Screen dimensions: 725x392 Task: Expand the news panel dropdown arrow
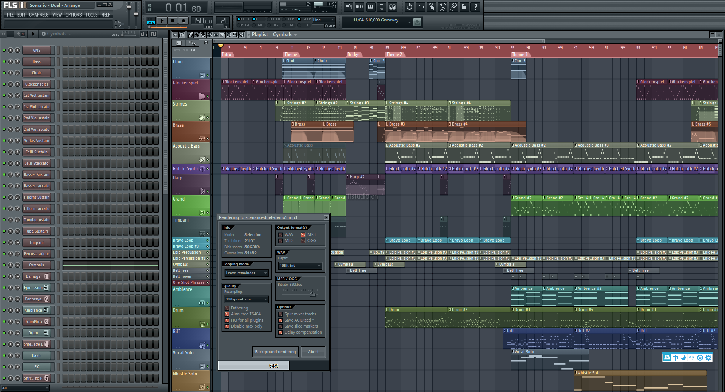click(x=409, y=22)
